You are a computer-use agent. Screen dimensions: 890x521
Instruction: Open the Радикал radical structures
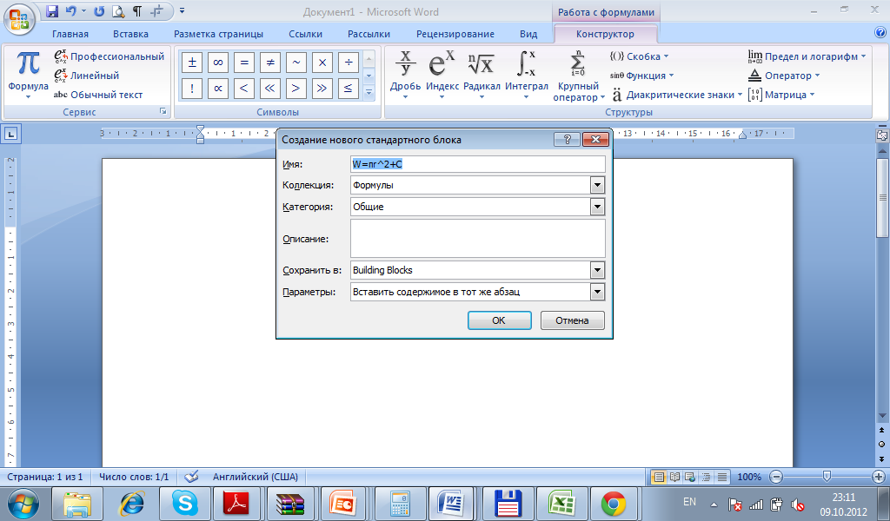(x=482, y=75)
